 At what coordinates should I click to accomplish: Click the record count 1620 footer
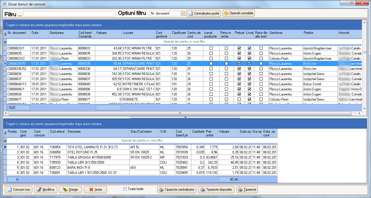point(18,108)
